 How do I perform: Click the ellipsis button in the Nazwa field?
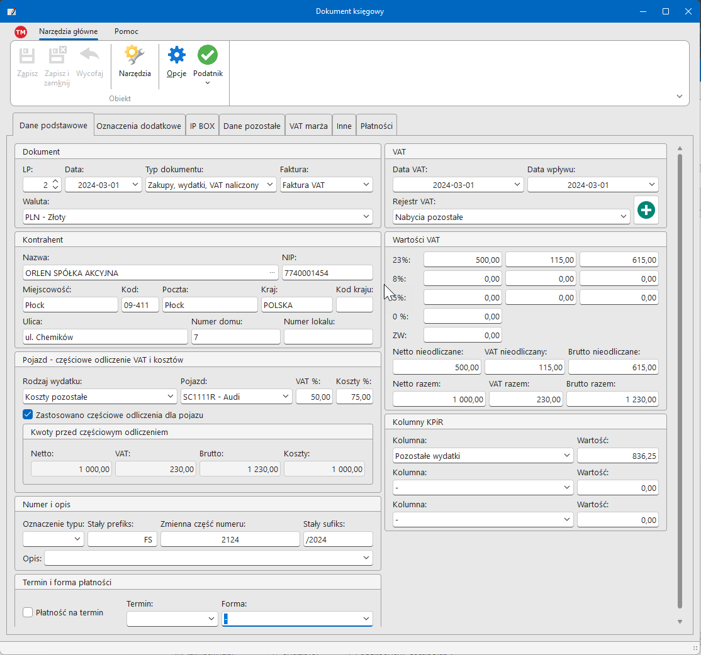pos(272,273)
